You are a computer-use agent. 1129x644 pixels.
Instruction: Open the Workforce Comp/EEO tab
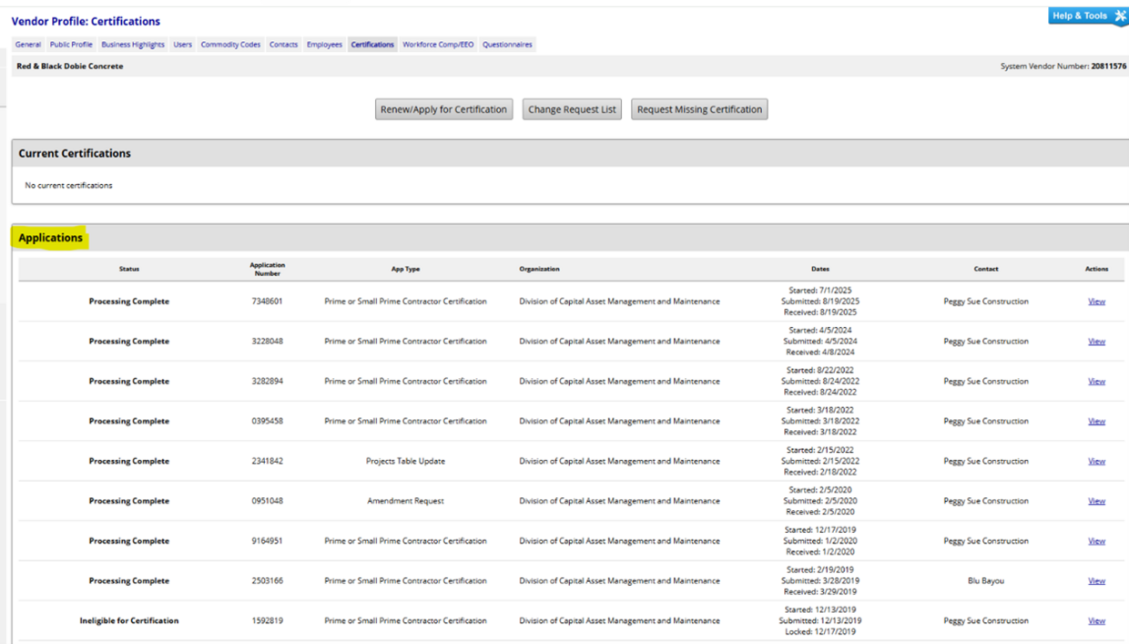[x=438, y=45]
